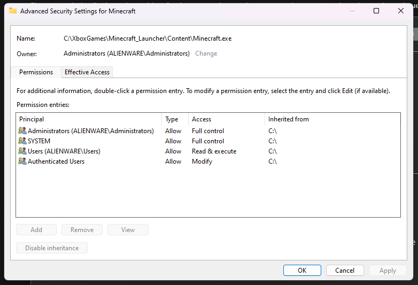
Task: Close the Advanced Security Settings window
Action: tap(401, 11)
